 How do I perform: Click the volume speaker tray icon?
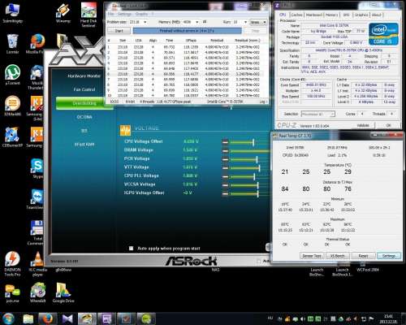point(303,319)
